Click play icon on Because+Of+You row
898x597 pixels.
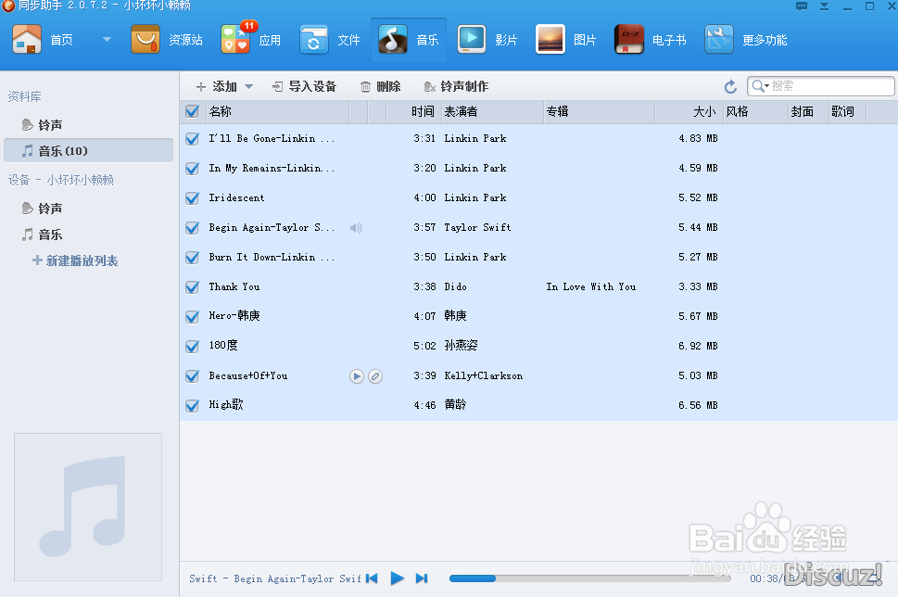(357, 376)
